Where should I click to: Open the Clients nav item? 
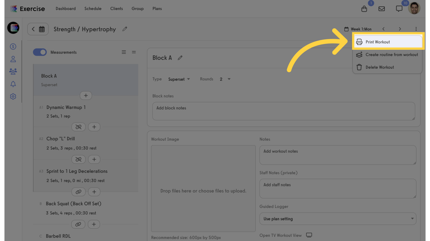pos(116,9)
